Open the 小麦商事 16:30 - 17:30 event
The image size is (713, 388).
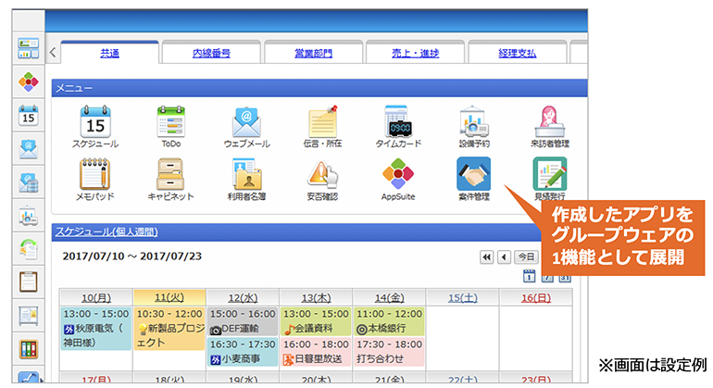coord(243,352)
